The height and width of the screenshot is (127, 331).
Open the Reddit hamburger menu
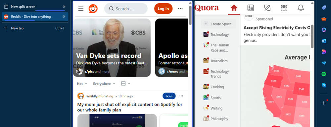[x=81, y=9]
